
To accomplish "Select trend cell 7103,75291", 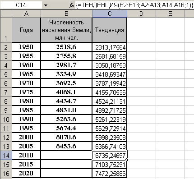I will pos(110,165).
